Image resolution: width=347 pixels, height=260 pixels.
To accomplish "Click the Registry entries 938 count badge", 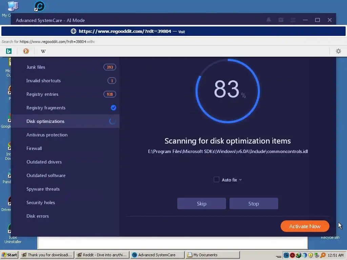I will click(x=110, y=94).
